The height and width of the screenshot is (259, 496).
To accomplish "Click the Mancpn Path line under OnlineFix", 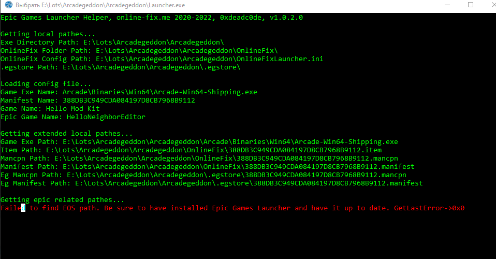I will (x=199, y=159).
